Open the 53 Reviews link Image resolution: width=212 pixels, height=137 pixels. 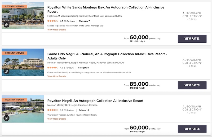[69, 21]
